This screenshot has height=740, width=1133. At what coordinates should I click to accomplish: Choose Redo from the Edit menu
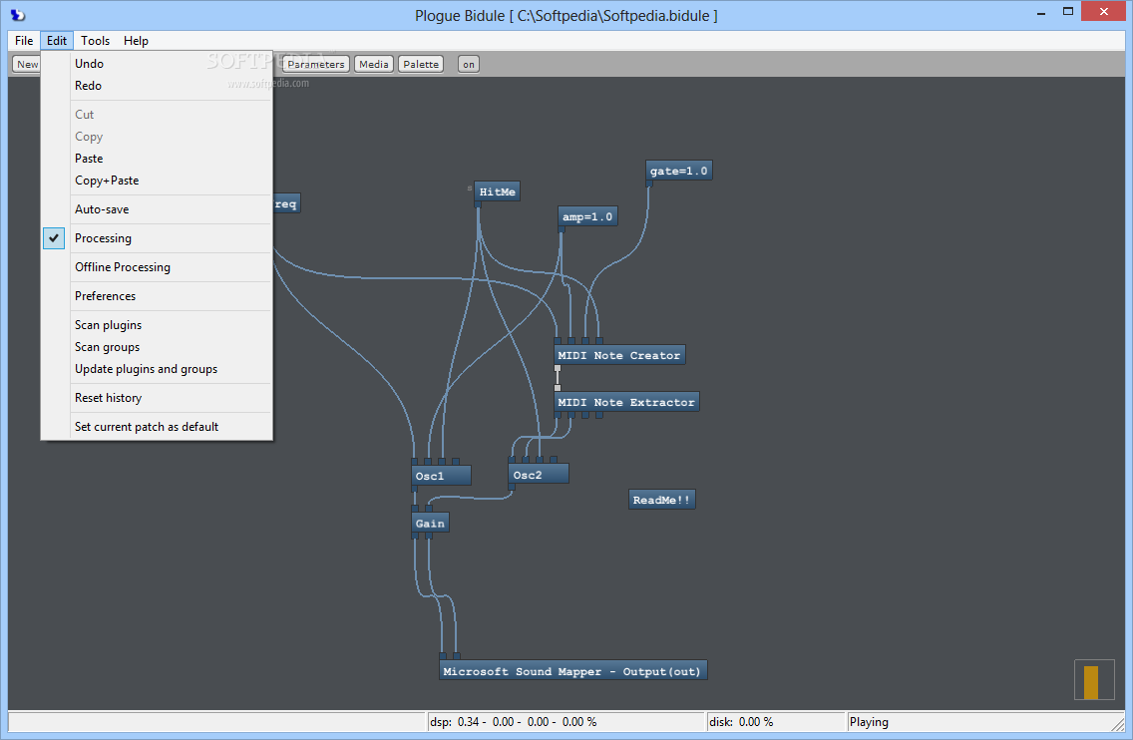[x=157, y=86]
